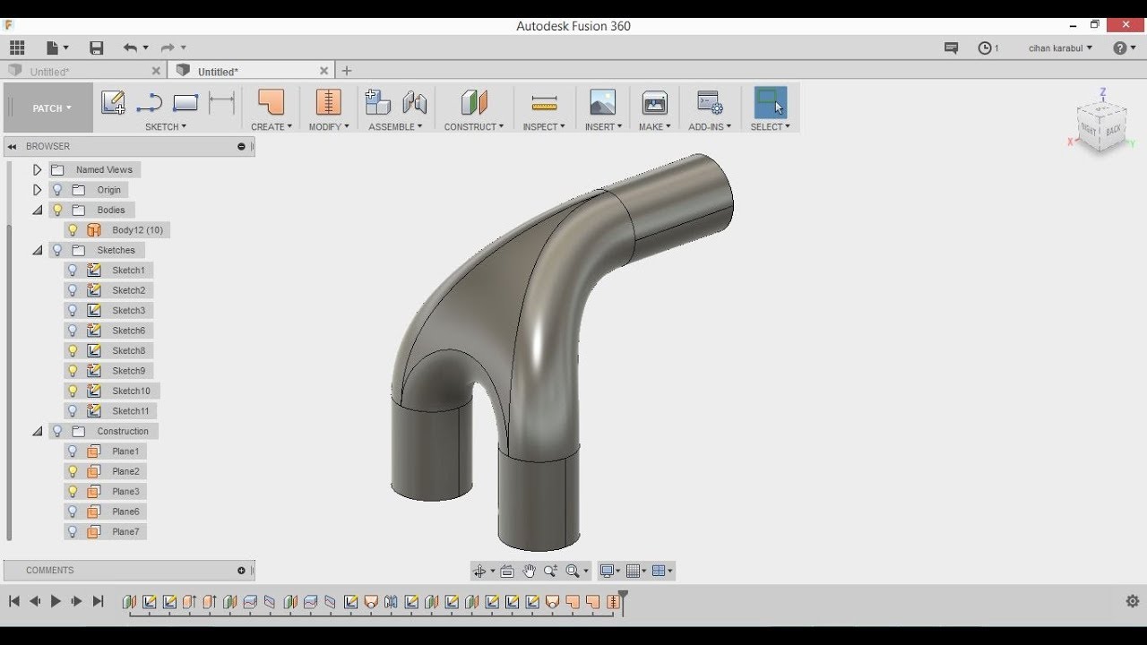Image resolution: width=1147 pixels, height=645 pixels.
Task: Click the Modify stitch icon
Action: tap(328, 102)
